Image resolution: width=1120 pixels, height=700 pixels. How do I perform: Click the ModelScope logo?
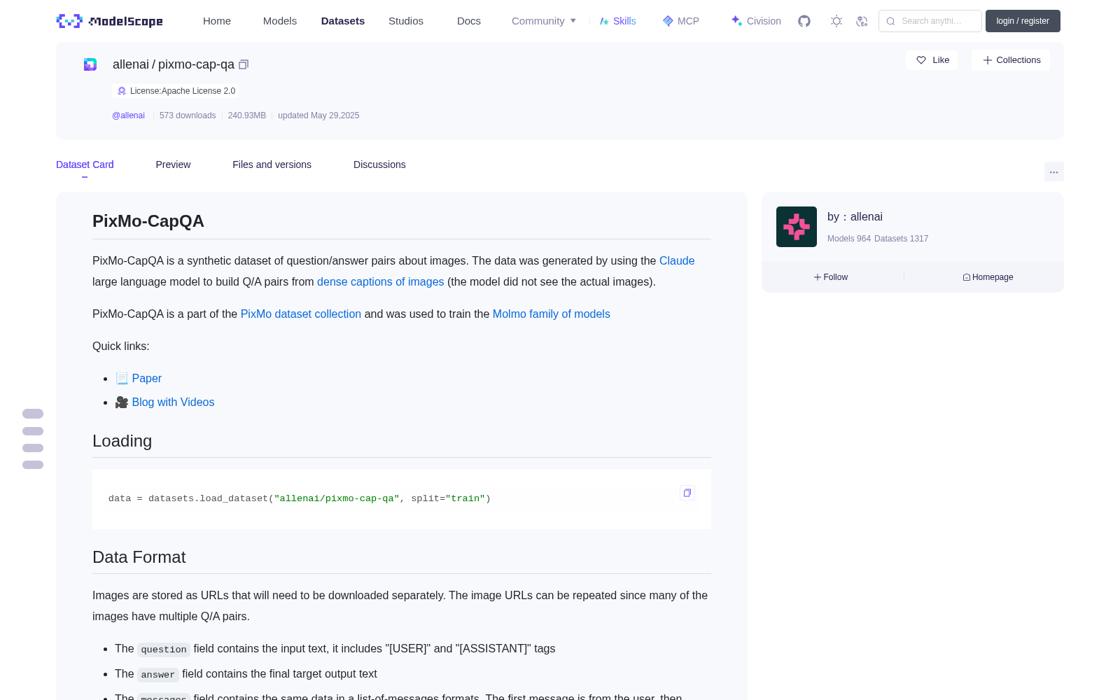pyautogui.click(x=110, y=21)
